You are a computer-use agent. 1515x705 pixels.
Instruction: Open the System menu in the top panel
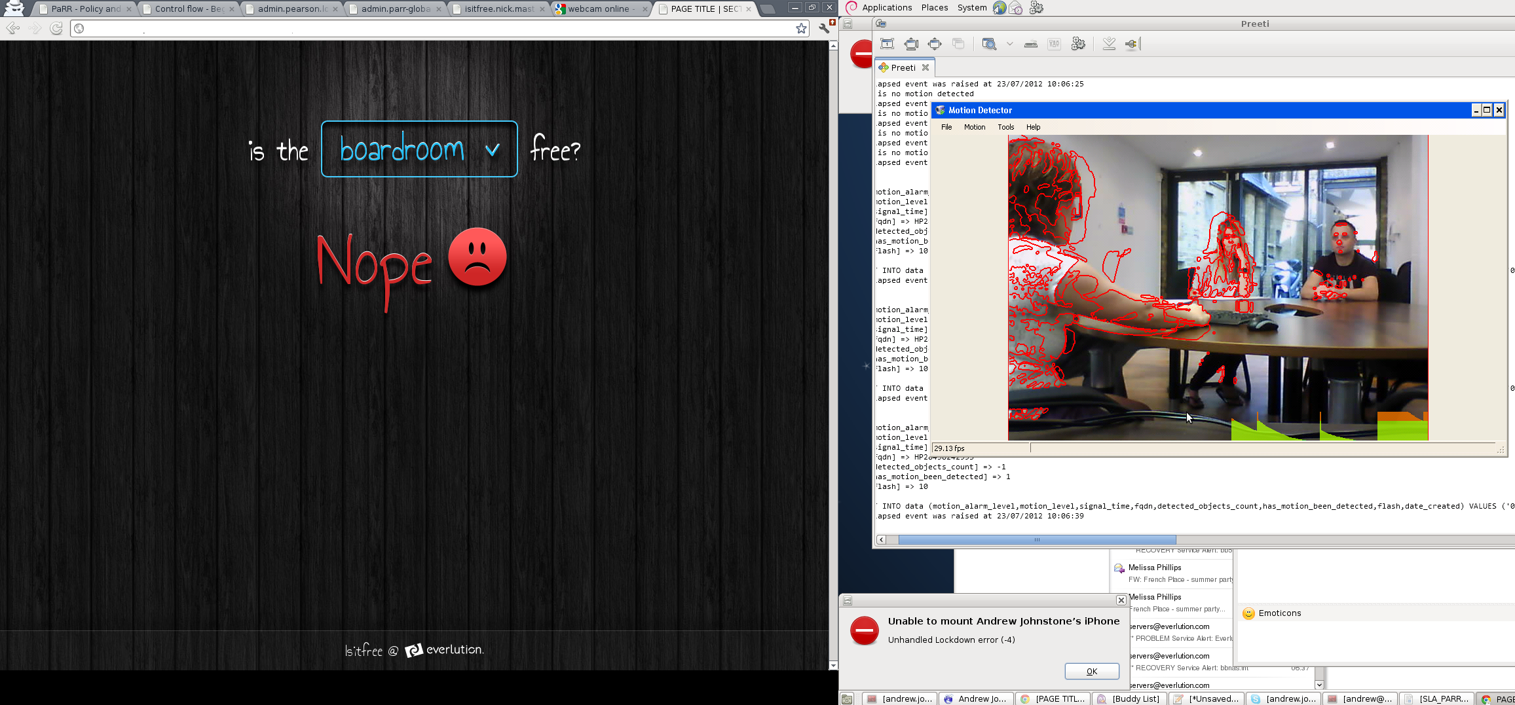[x=972, y=8]
